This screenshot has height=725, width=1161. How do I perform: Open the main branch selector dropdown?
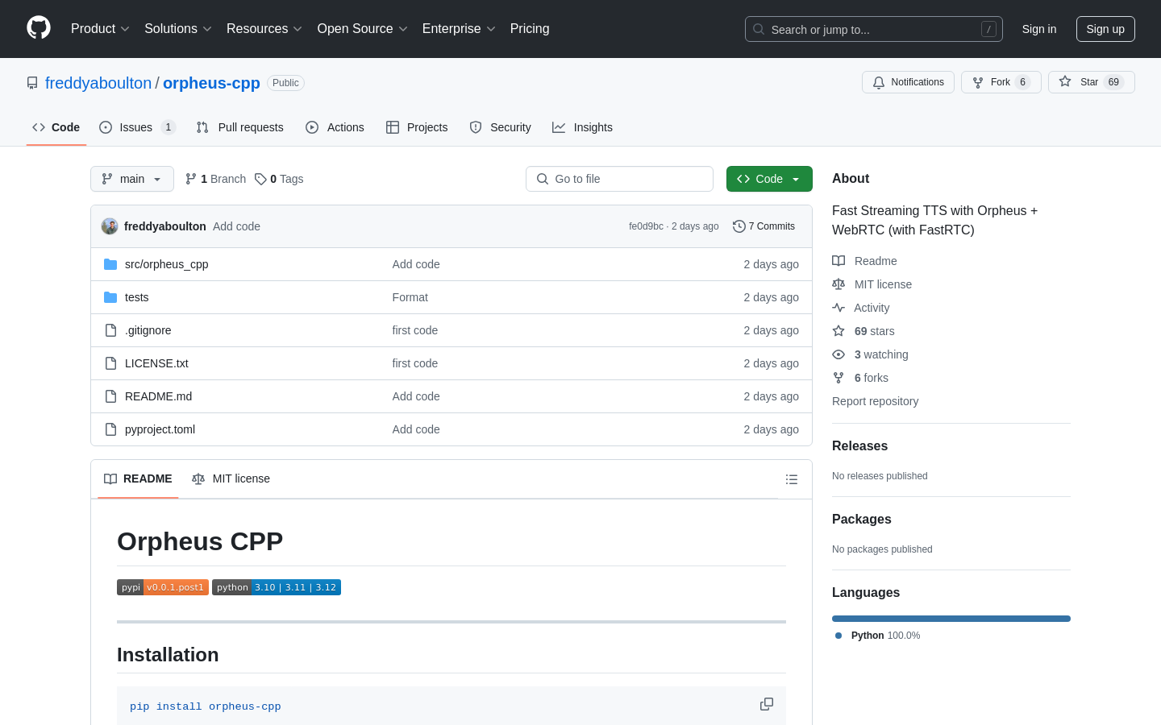coord(132,179)
